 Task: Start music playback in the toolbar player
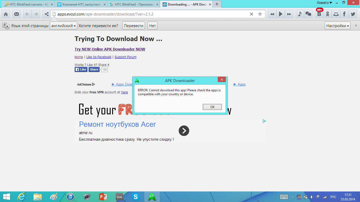(x=281, y=14)
